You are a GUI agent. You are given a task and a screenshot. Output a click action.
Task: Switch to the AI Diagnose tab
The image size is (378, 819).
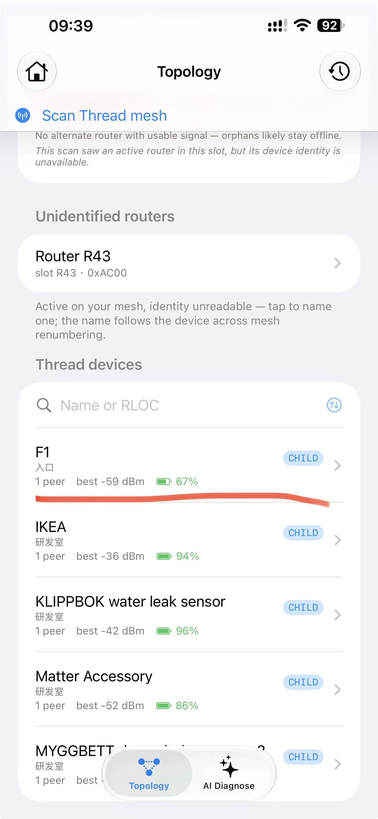229,773
